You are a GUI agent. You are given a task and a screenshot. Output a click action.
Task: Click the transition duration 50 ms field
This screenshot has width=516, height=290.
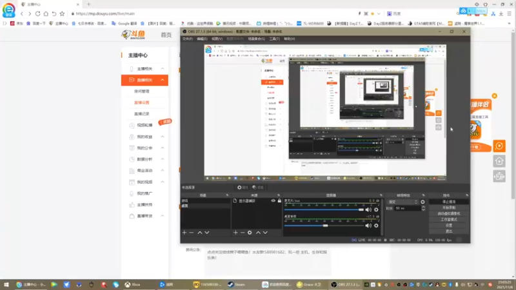tap(407, 208)
